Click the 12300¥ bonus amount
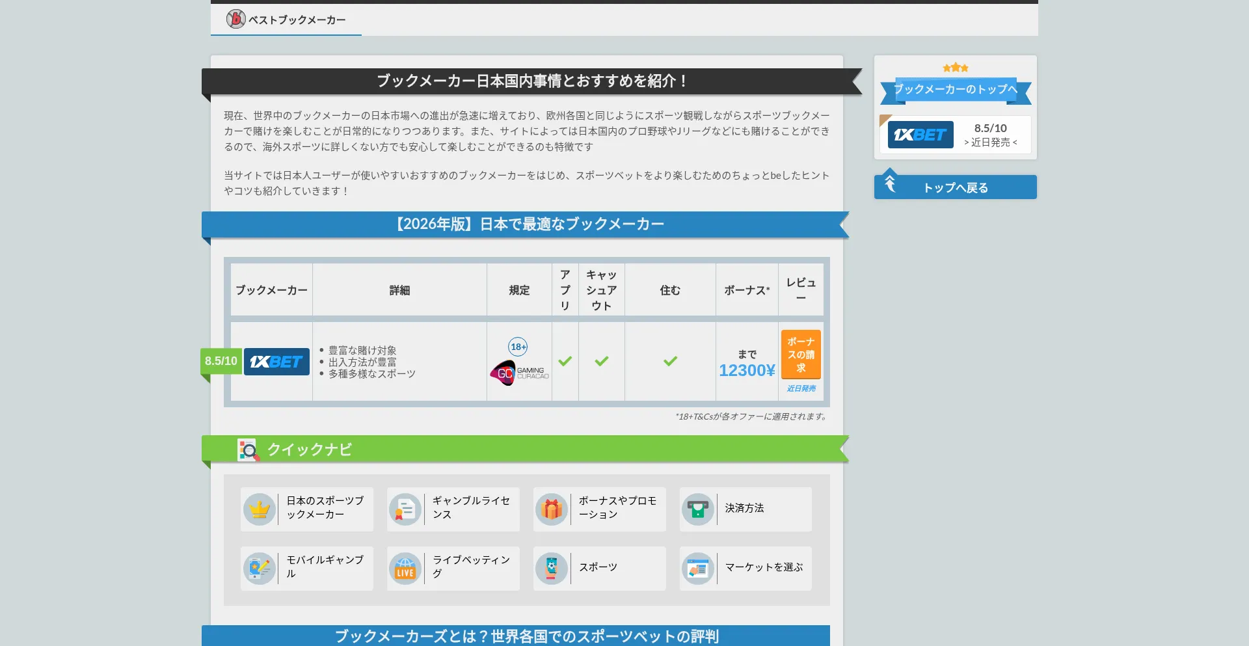The height and width of the screenshot is (646, 1249). (x=747, y=370)
